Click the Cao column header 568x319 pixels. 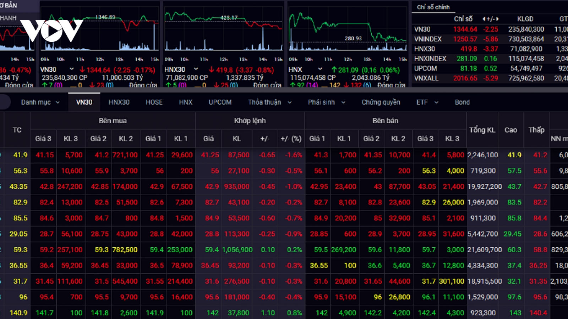[511, 130]
